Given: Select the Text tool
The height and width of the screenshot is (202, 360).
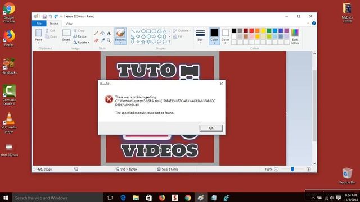Looking at the screenshot, I should pyautogui.click(x=109, y=33).
